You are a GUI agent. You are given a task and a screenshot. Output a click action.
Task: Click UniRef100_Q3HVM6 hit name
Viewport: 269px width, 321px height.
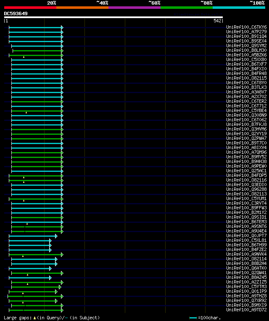pyautogui.click(x=246, y=129)
